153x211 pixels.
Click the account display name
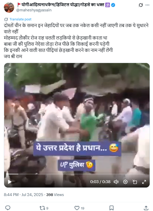point(63,5)
